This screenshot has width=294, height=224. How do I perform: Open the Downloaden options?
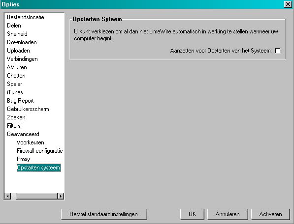click(x=22, y=42)
